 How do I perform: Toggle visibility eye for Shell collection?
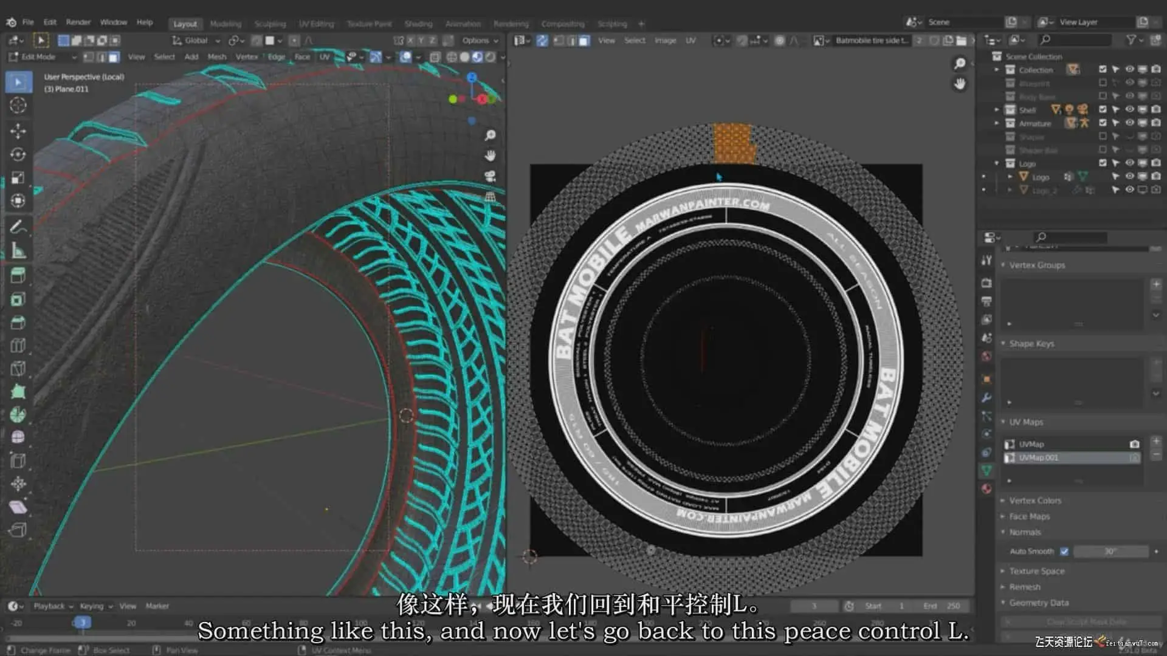point(1129,110)
